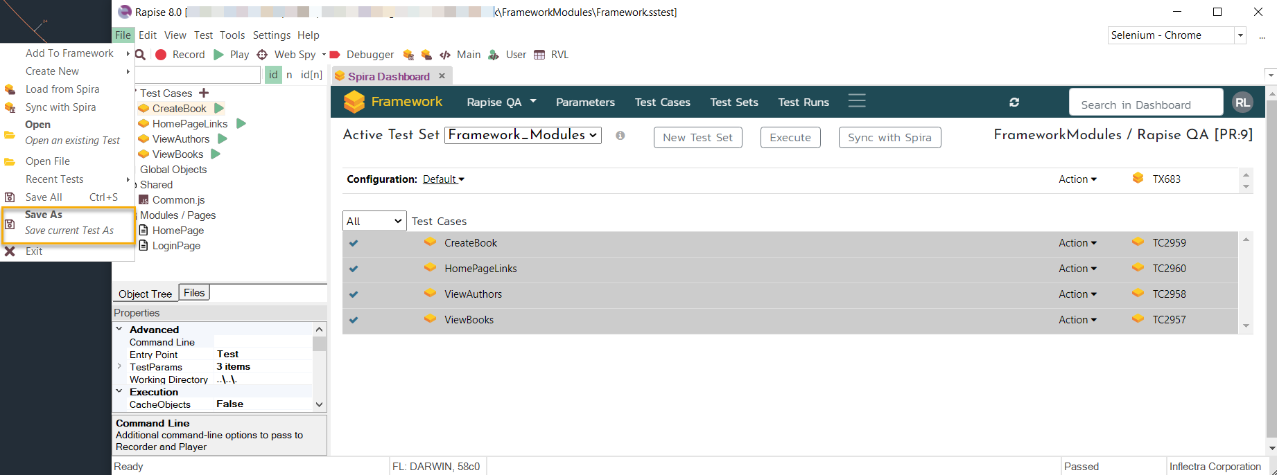Viewport: 1277px width, 475px height.
Task: Toggle the ViewAuthors row checkmark
Action: click(354, 294)
